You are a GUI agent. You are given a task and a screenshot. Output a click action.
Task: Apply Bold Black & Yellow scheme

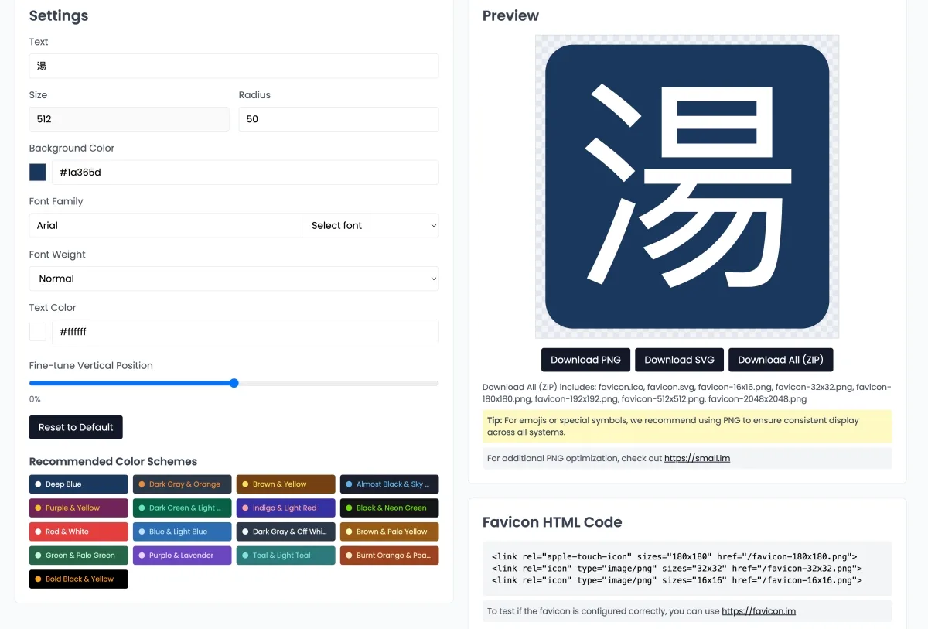[x=78, y=579]
